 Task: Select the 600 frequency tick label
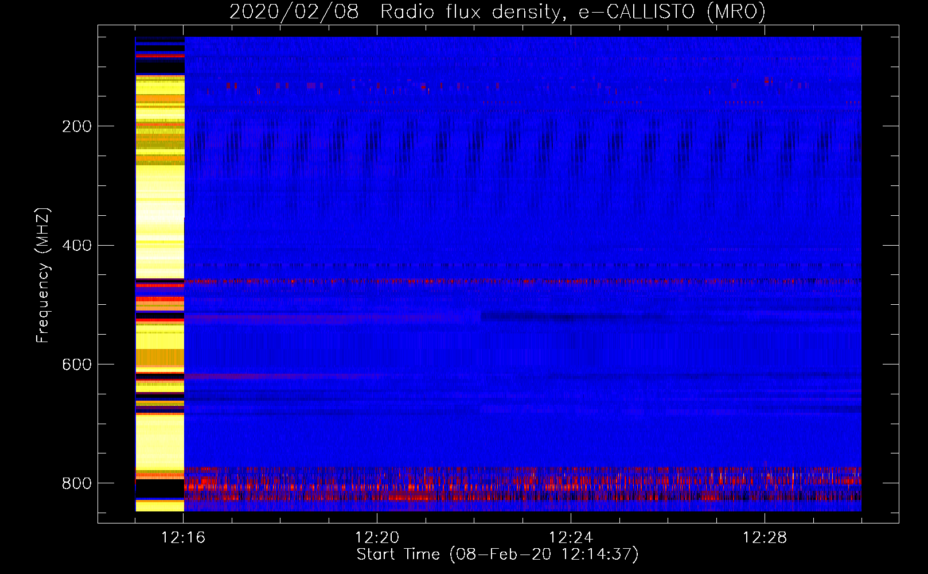(x=76, y=364)
